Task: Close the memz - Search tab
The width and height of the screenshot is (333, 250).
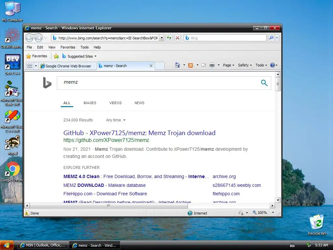Action: pyautogui.click(x=151, y=66)
